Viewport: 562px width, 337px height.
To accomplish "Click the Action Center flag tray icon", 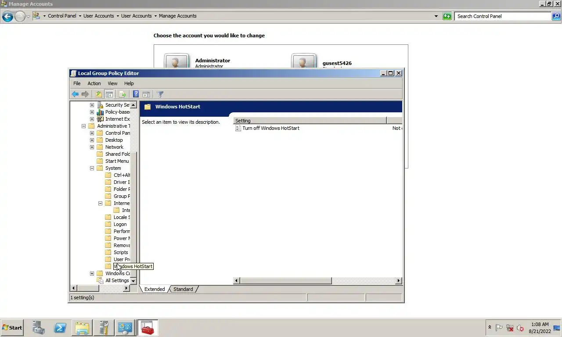I will [x=499, y=328].
